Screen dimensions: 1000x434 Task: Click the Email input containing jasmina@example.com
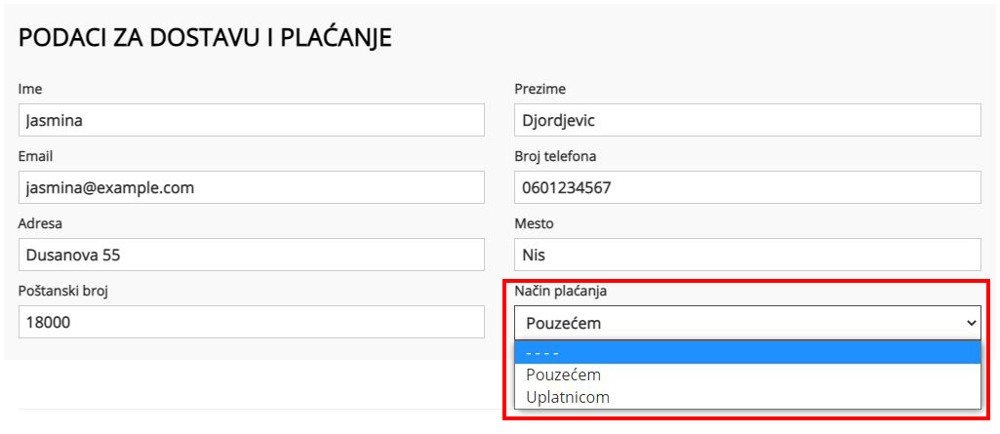pos(251,187)
